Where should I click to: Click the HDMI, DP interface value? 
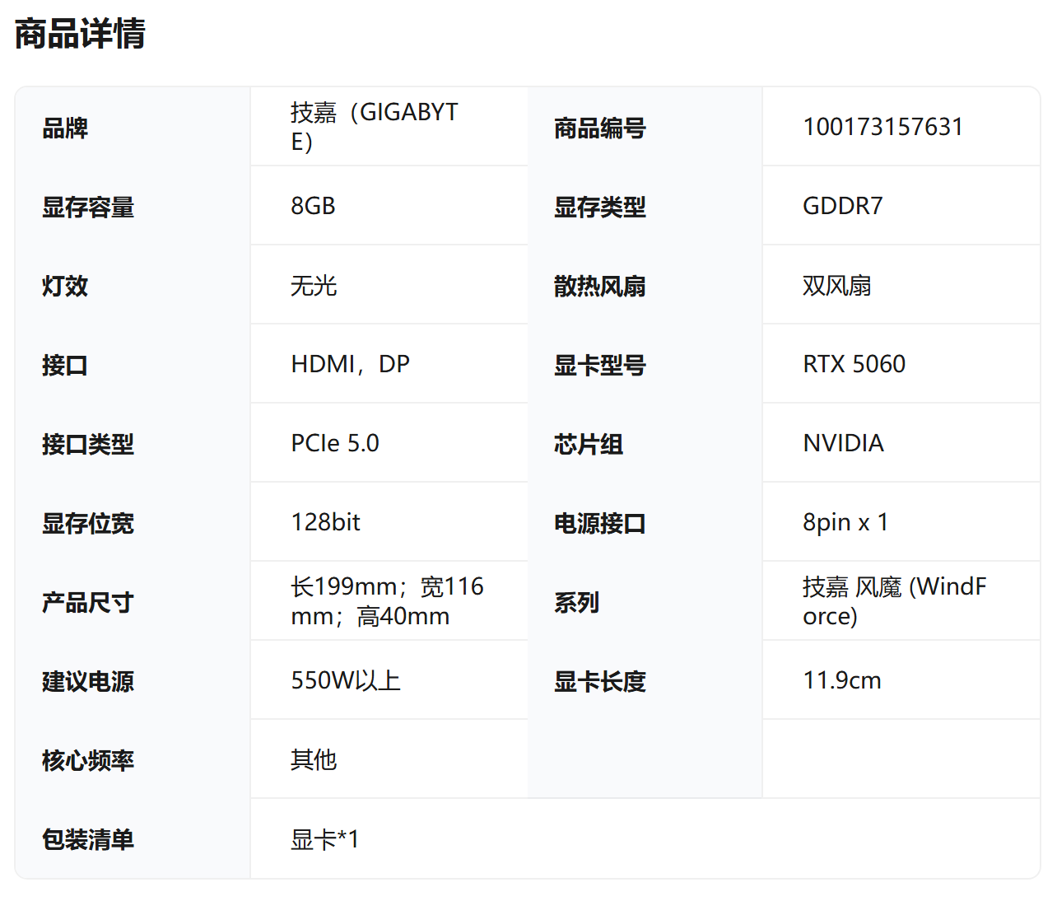tap(350, 364)
